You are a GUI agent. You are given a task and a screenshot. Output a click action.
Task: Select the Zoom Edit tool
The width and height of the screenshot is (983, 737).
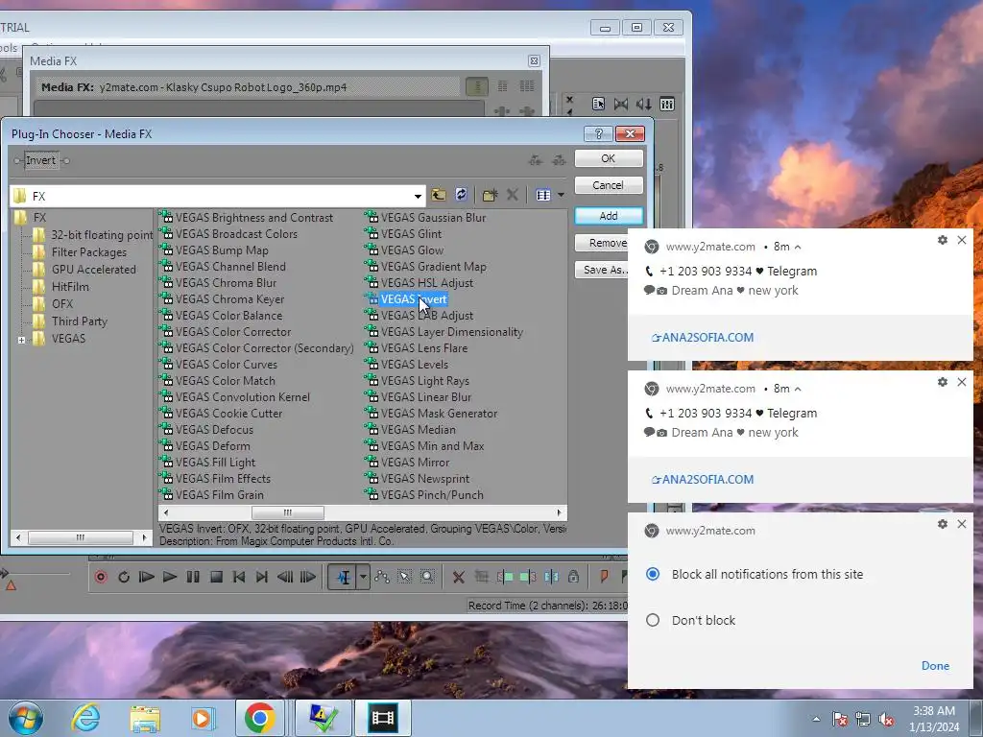coord(427,577)
